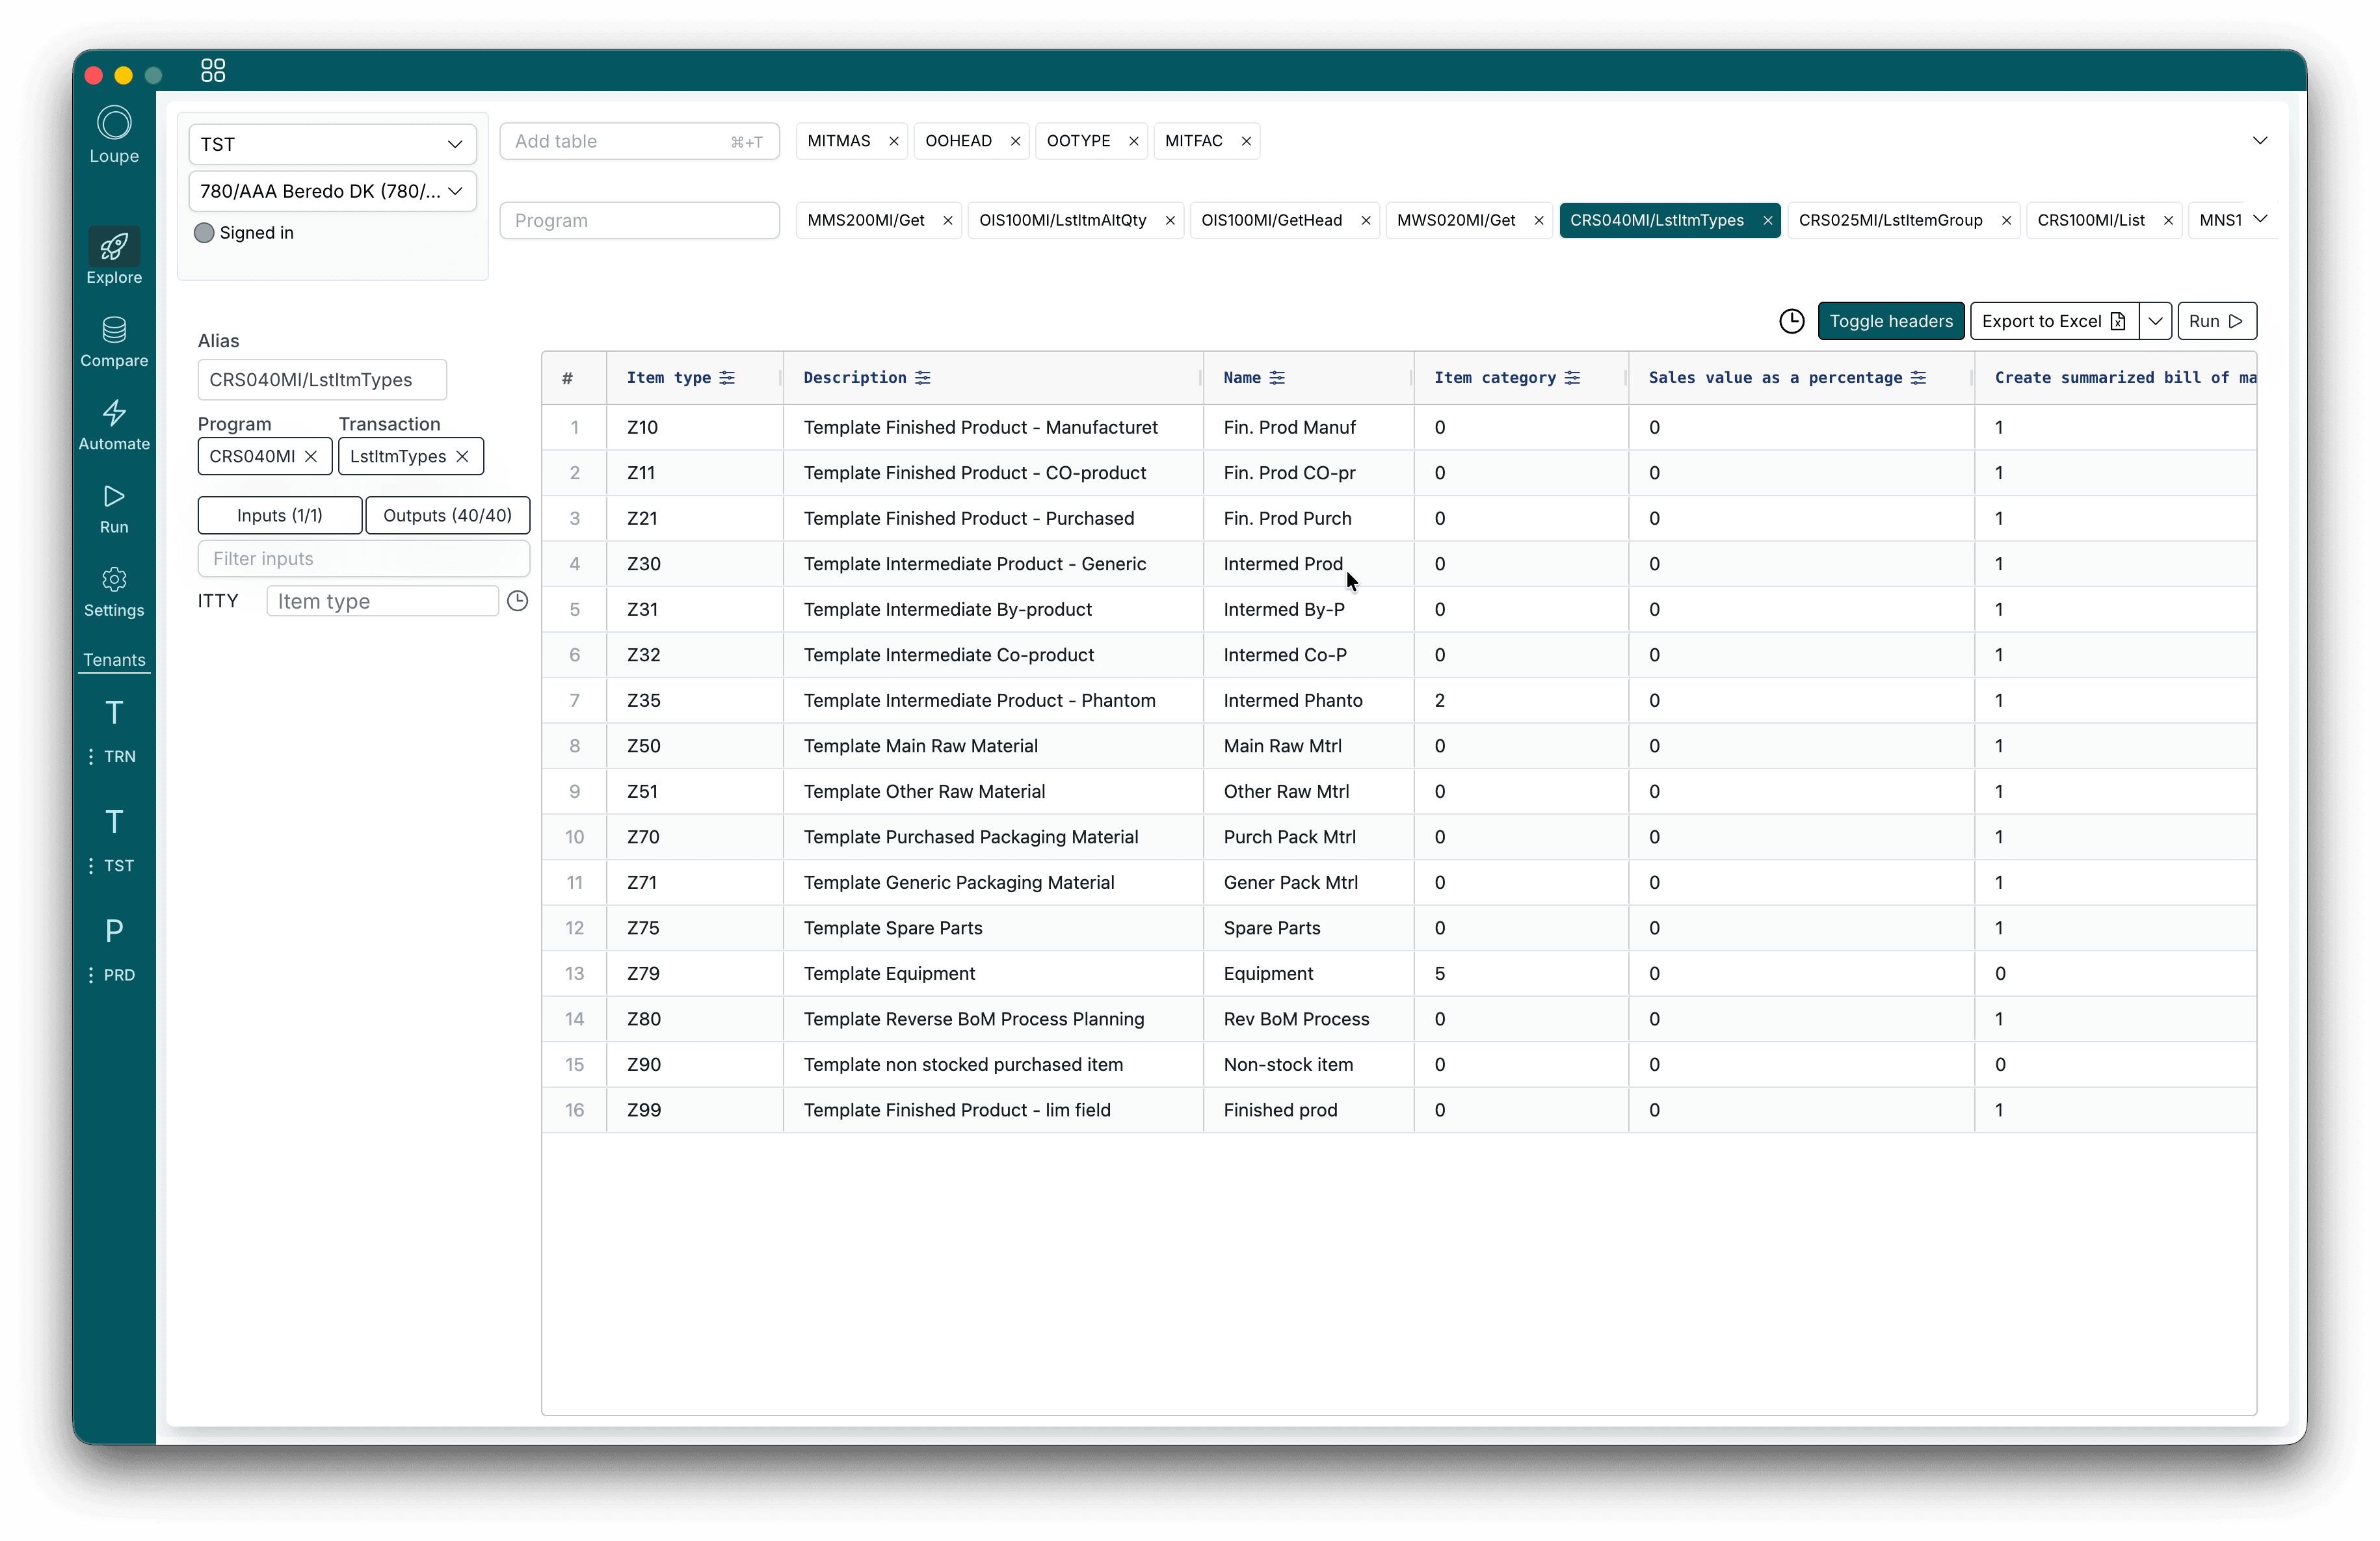2380x1541 pixels.
Task: Click the Item type input field
Action: click(x=382, y=601)
